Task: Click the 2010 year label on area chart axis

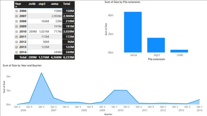Action: [x=120, y=110]
